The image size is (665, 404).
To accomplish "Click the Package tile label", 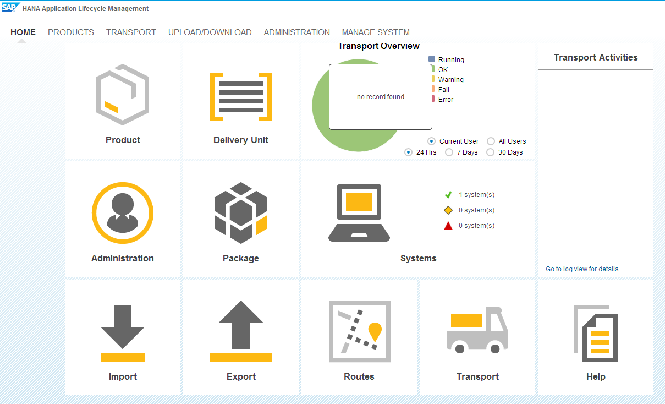I will click(x=241, y=258).
